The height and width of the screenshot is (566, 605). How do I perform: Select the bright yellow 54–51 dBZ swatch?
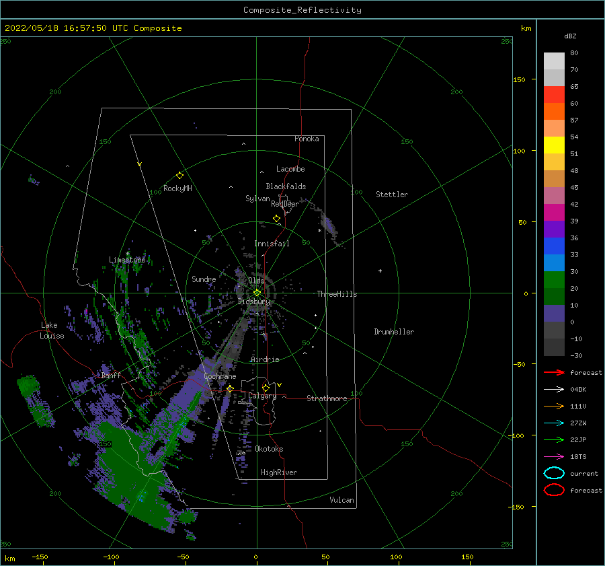pos(554,145)
